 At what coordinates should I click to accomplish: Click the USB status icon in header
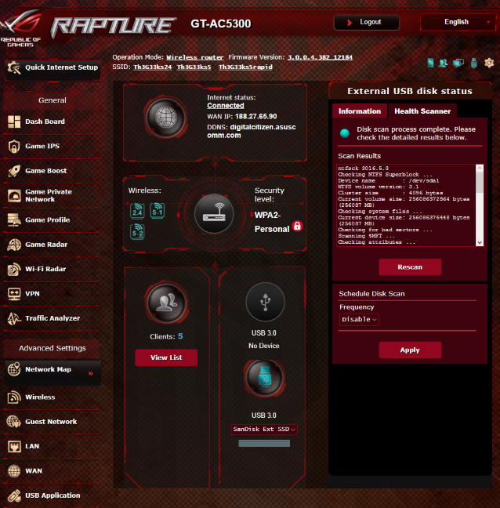(474, 63)
